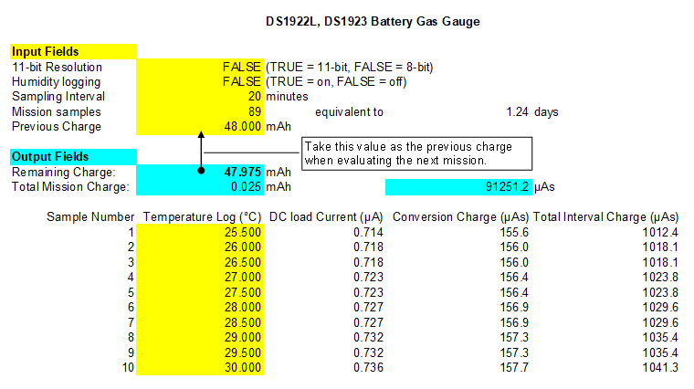Click the Sample Number column header
This screenshot has width=694, height=389.
click(x=90, y=216)
